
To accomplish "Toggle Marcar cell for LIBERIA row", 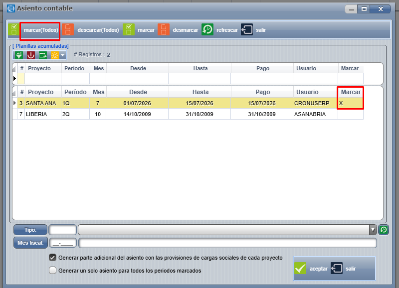I will 351,114.
